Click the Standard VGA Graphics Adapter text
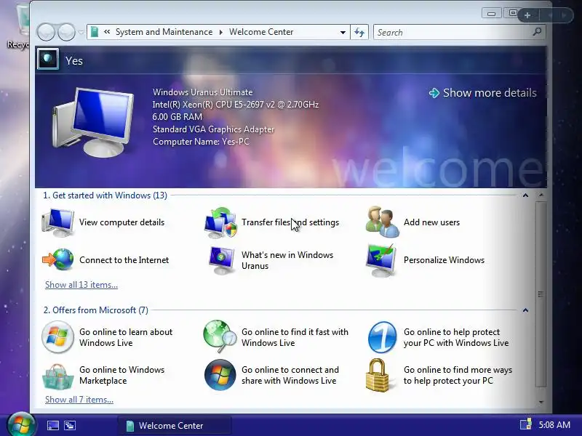 coord(213,129)
